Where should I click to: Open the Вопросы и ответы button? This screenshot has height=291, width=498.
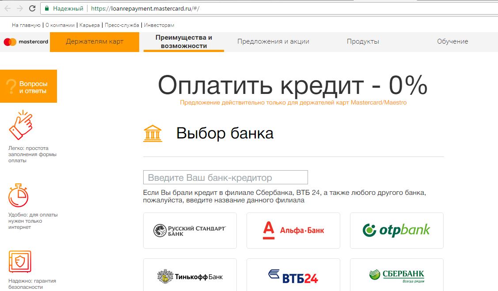point(29,86)
